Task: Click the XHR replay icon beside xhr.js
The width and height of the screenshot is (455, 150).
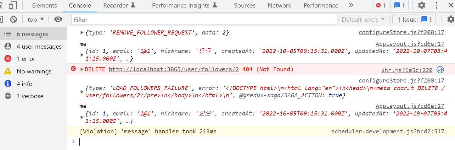Action: coord(440,70)
